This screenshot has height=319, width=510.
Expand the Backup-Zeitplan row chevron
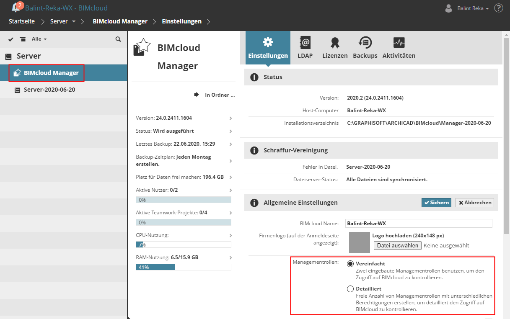coord(231,160)
